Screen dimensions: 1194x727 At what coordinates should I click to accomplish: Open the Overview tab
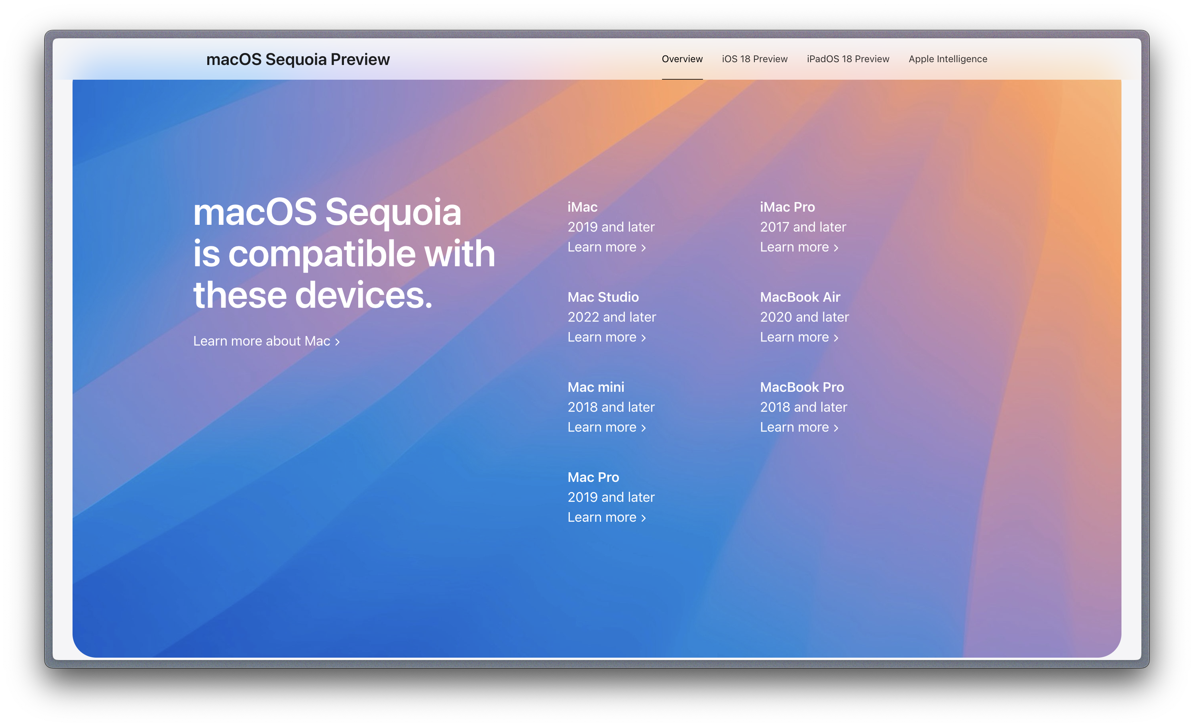point(682,59)
